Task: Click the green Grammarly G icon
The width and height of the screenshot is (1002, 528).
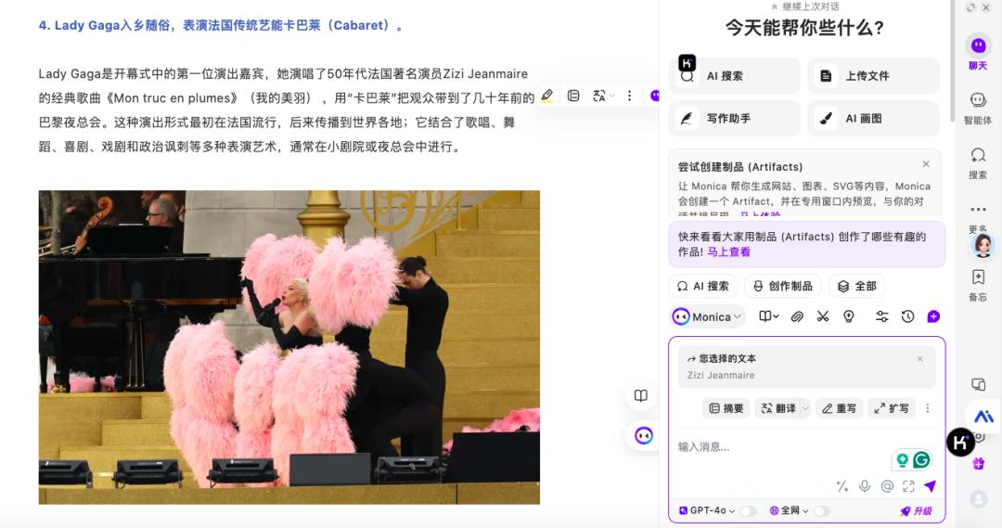Action: click(921, 459)
